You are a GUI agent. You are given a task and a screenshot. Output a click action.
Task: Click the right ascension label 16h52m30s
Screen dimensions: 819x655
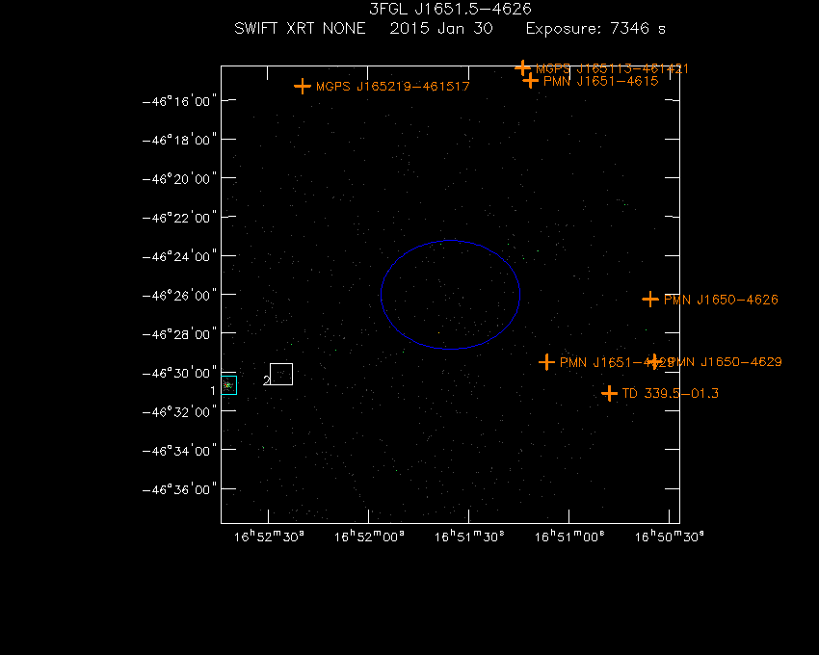point(269,537)
